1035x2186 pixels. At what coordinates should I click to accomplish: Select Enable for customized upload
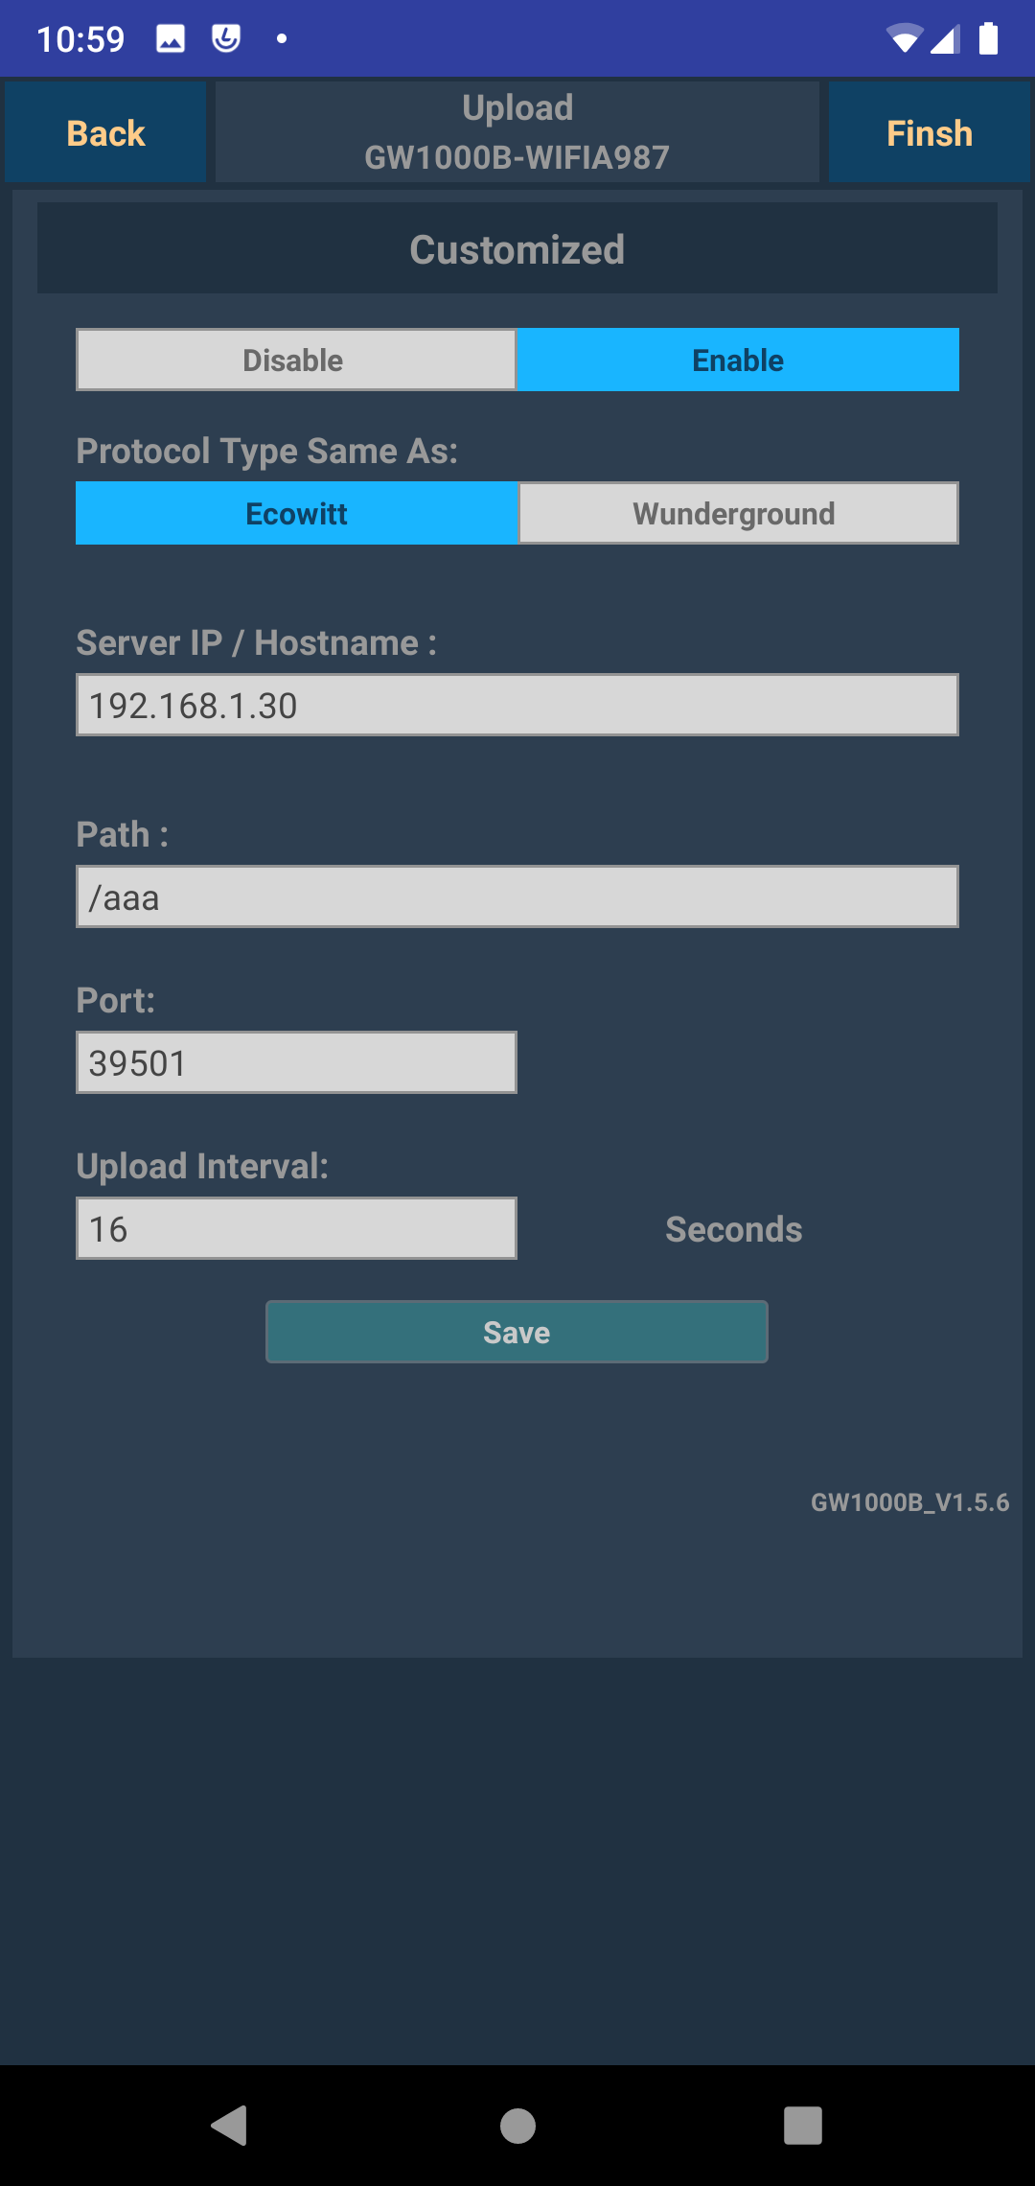(x=738, y=360)
